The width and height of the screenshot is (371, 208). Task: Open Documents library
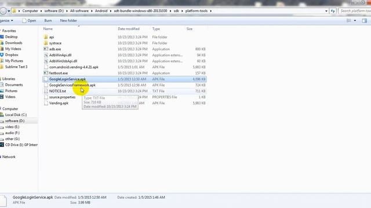pyautogui.click(x=14, y=85)
